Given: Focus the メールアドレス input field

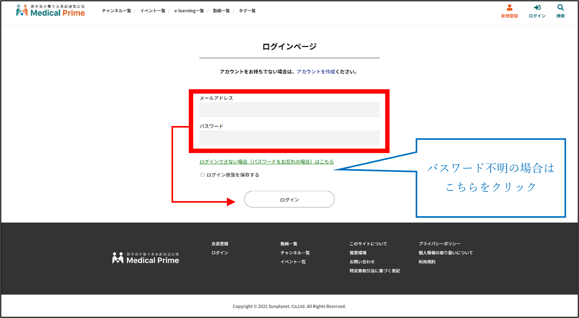Looking at the screenshot, I should (289, 110).
